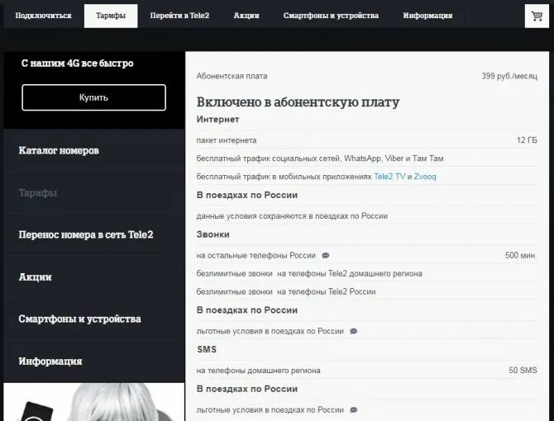Screen dimensions: 554x421
Task: Open Информация in the top navigation bar
Action: click(427, 16)
